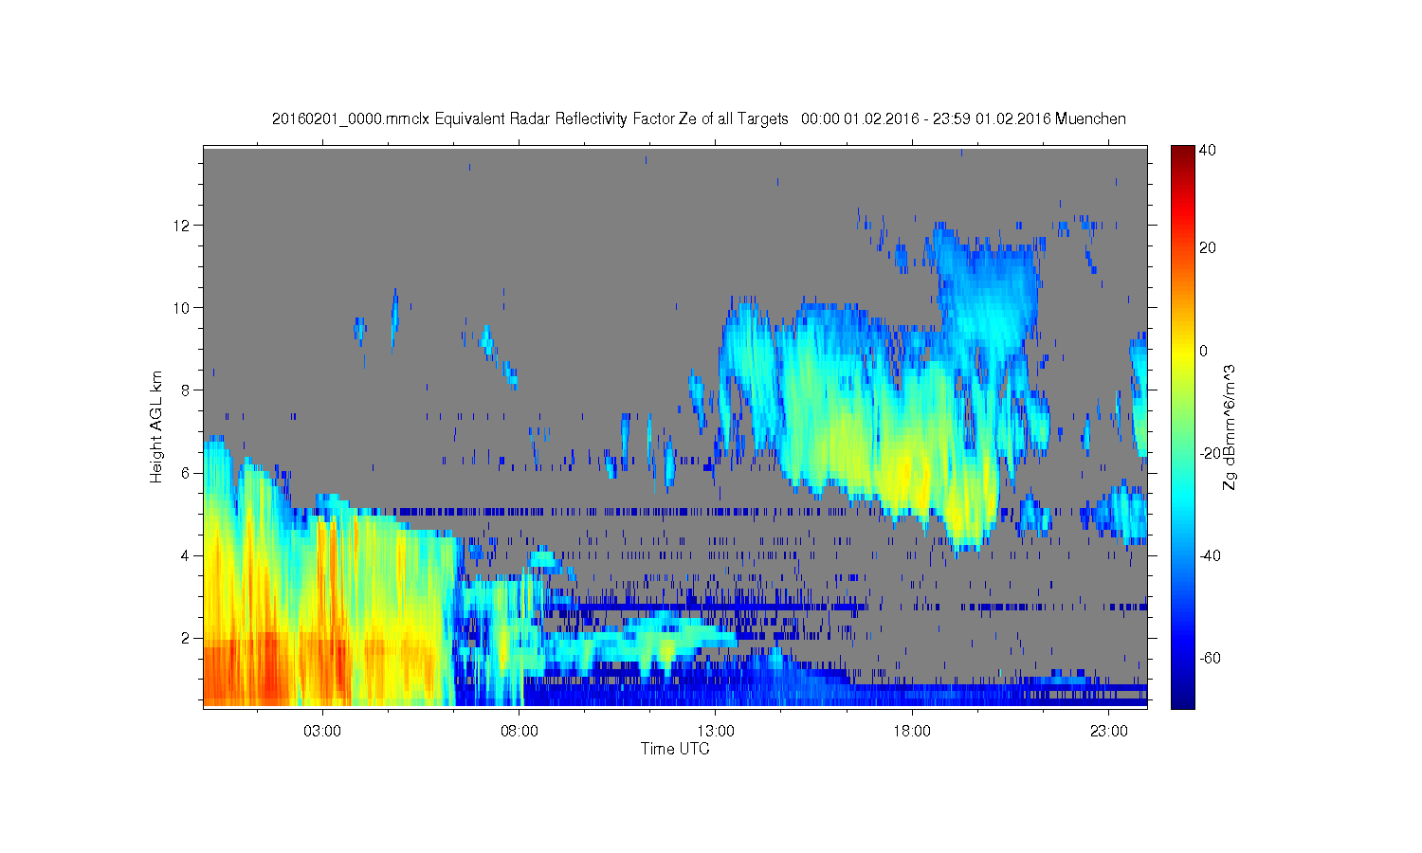Click the colorbar tick label -20
The width and height of the screenshot is (1422, 853).
click(1210, 453)
